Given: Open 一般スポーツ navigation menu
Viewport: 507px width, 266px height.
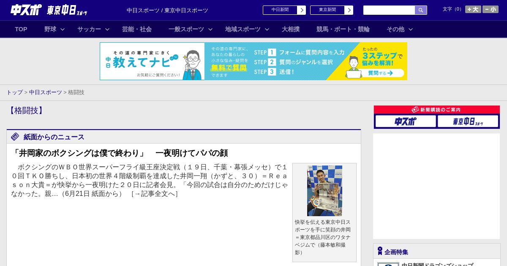Looking at the screenshot, I should point(186,29).
